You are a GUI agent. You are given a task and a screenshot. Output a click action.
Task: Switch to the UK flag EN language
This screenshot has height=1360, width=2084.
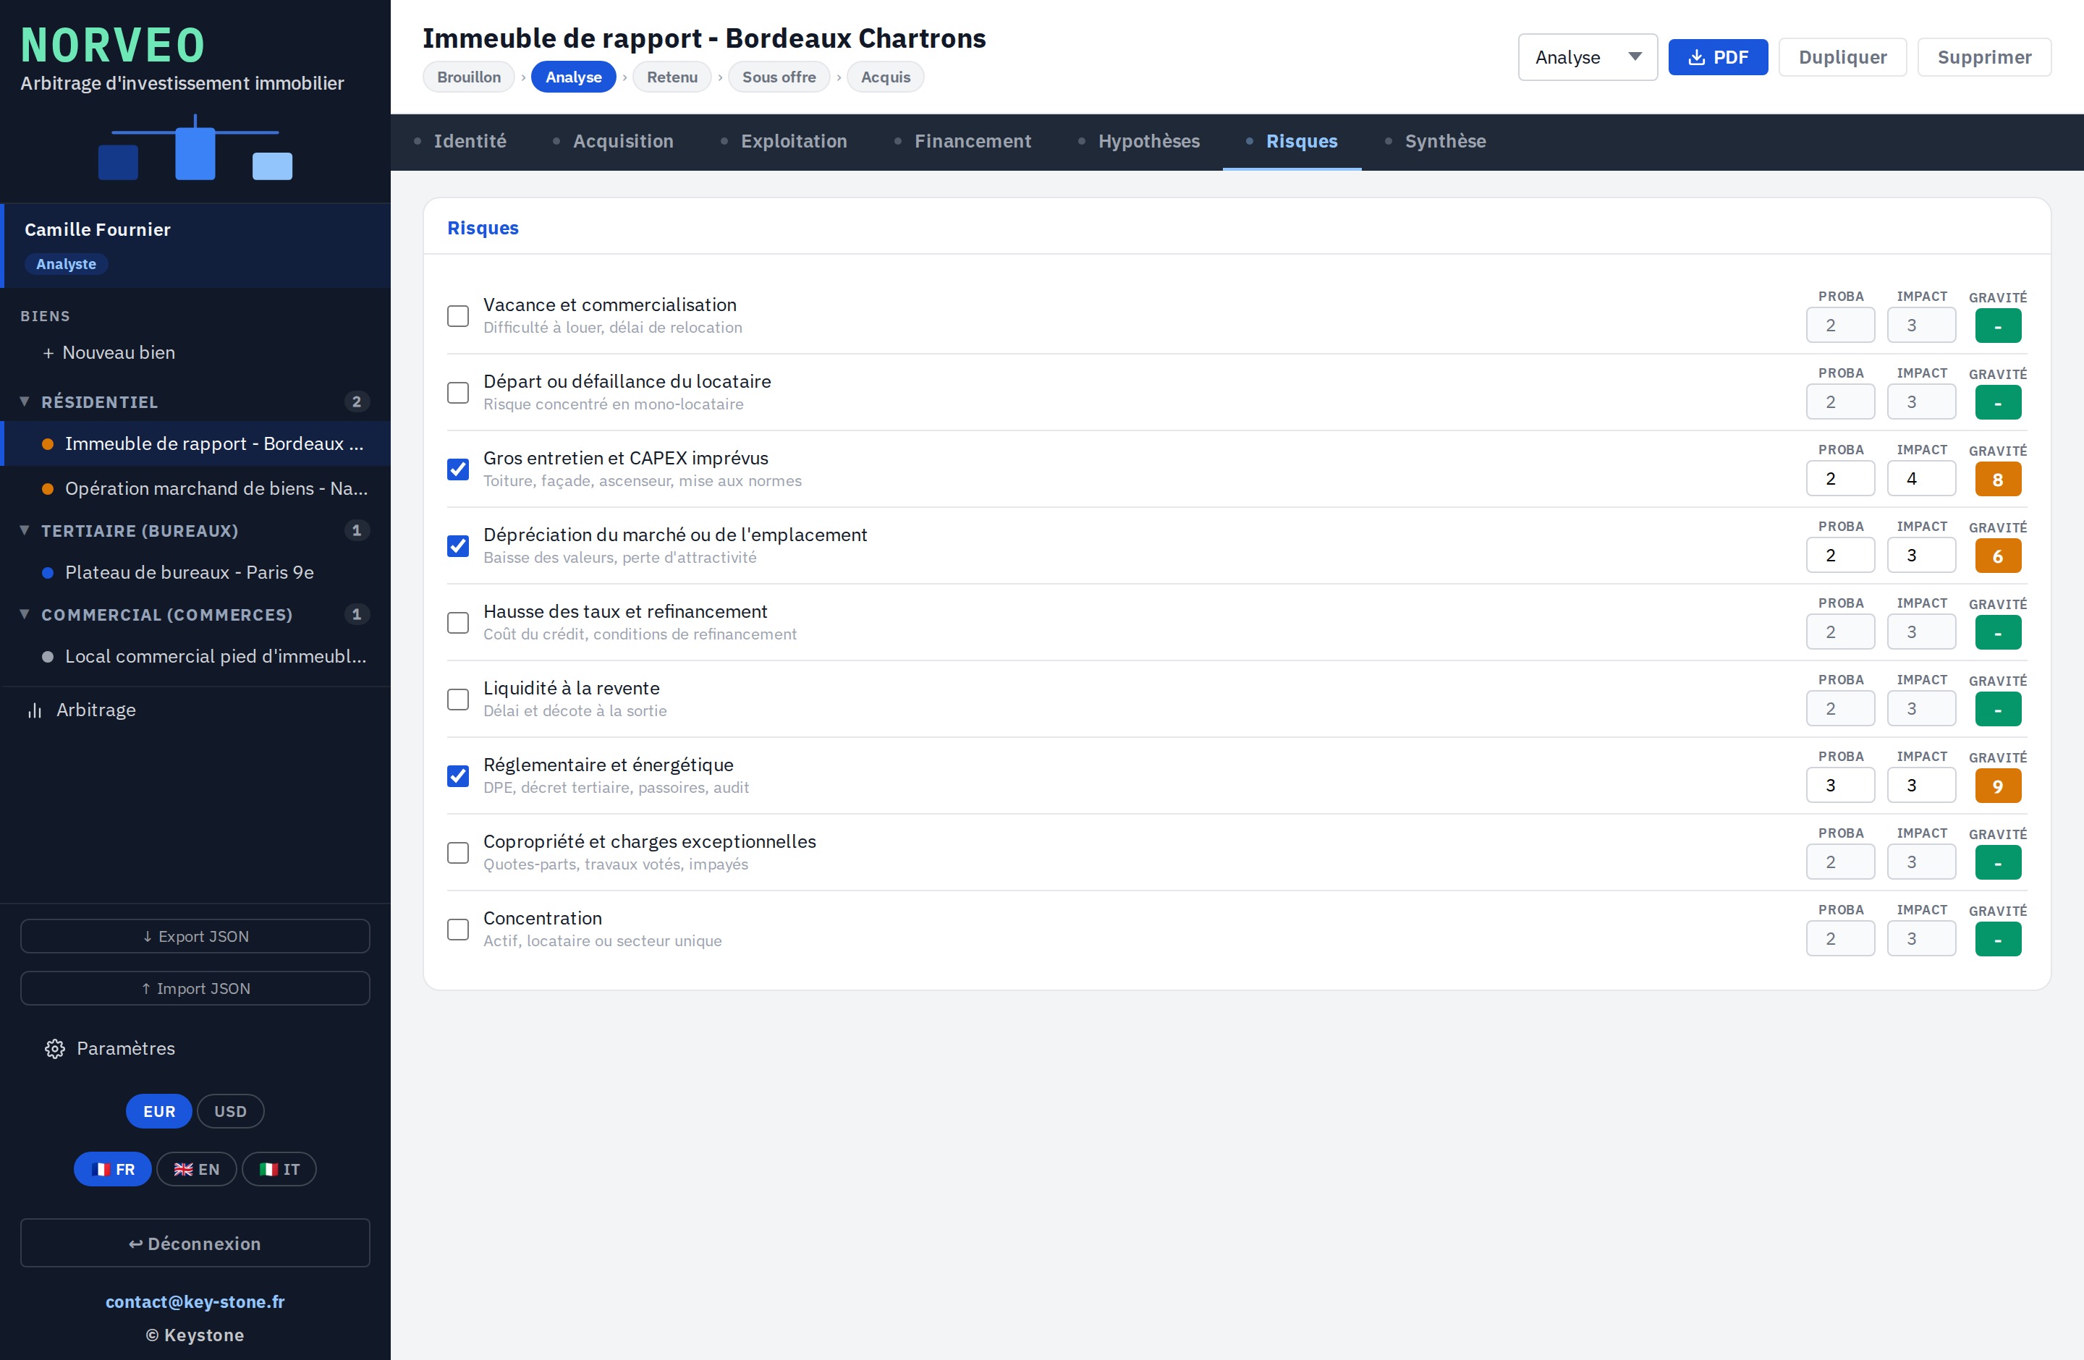click(x=196, y=1169)
